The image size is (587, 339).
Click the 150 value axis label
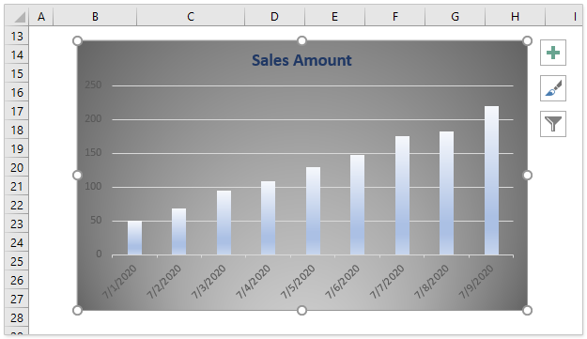(x=93, y=153)
